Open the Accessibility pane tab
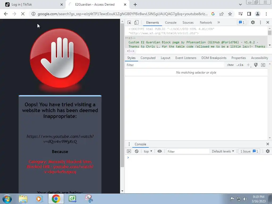This screenshot has width=272, height=204. pos(260,58)
